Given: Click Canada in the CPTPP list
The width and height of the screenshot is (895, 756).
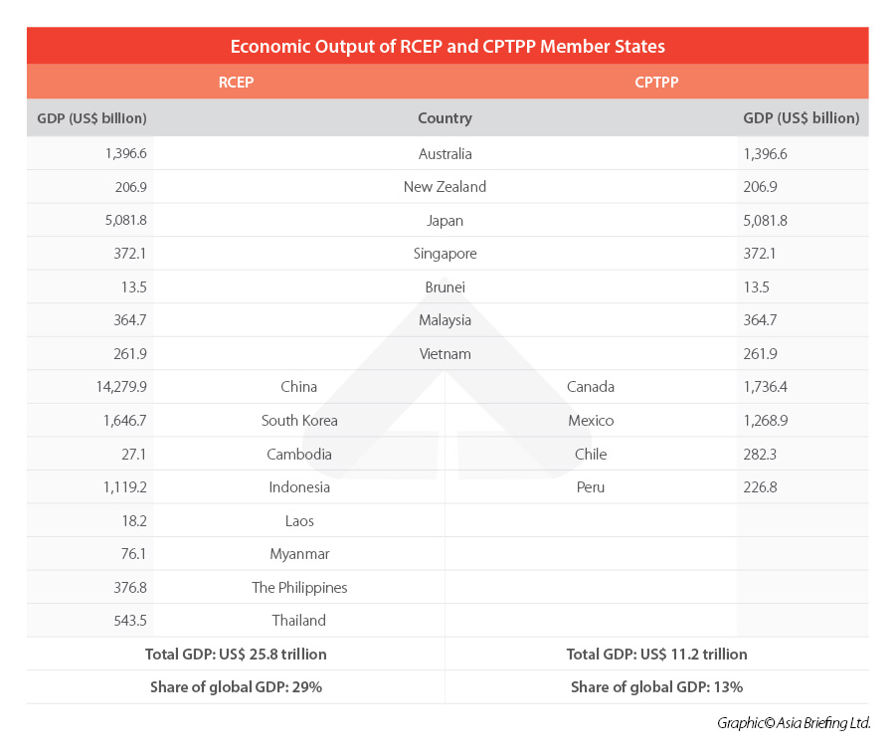Looking at the screenshot, I should click(591, 387).
